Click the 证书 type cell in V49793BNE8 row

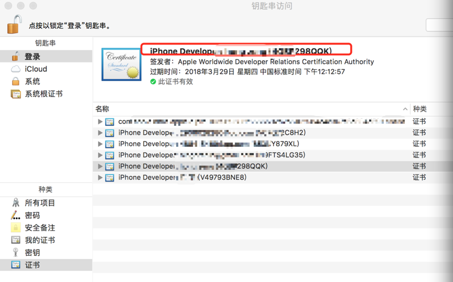tap(419, 177)
